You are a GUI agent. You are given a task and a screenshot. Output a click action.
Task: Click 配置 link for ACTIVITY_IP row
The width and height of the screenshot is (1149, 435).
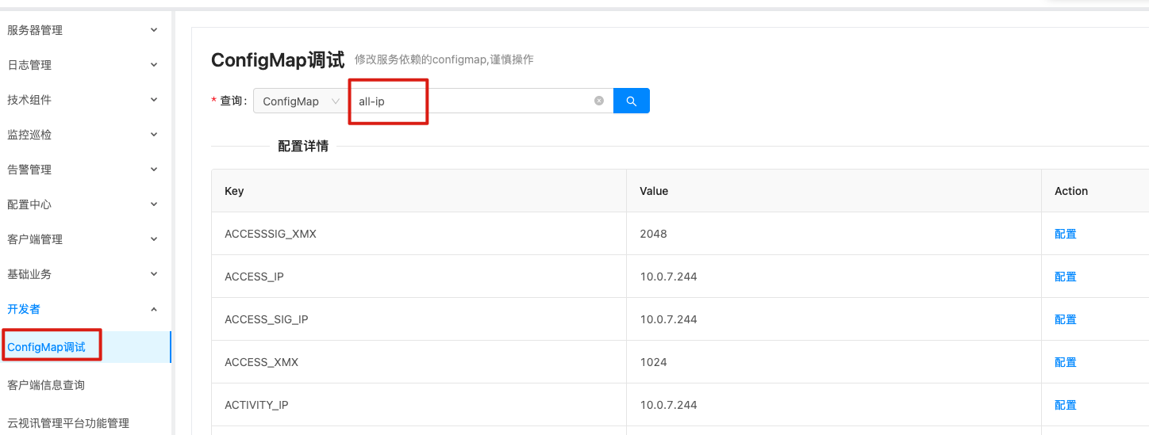1065,405
